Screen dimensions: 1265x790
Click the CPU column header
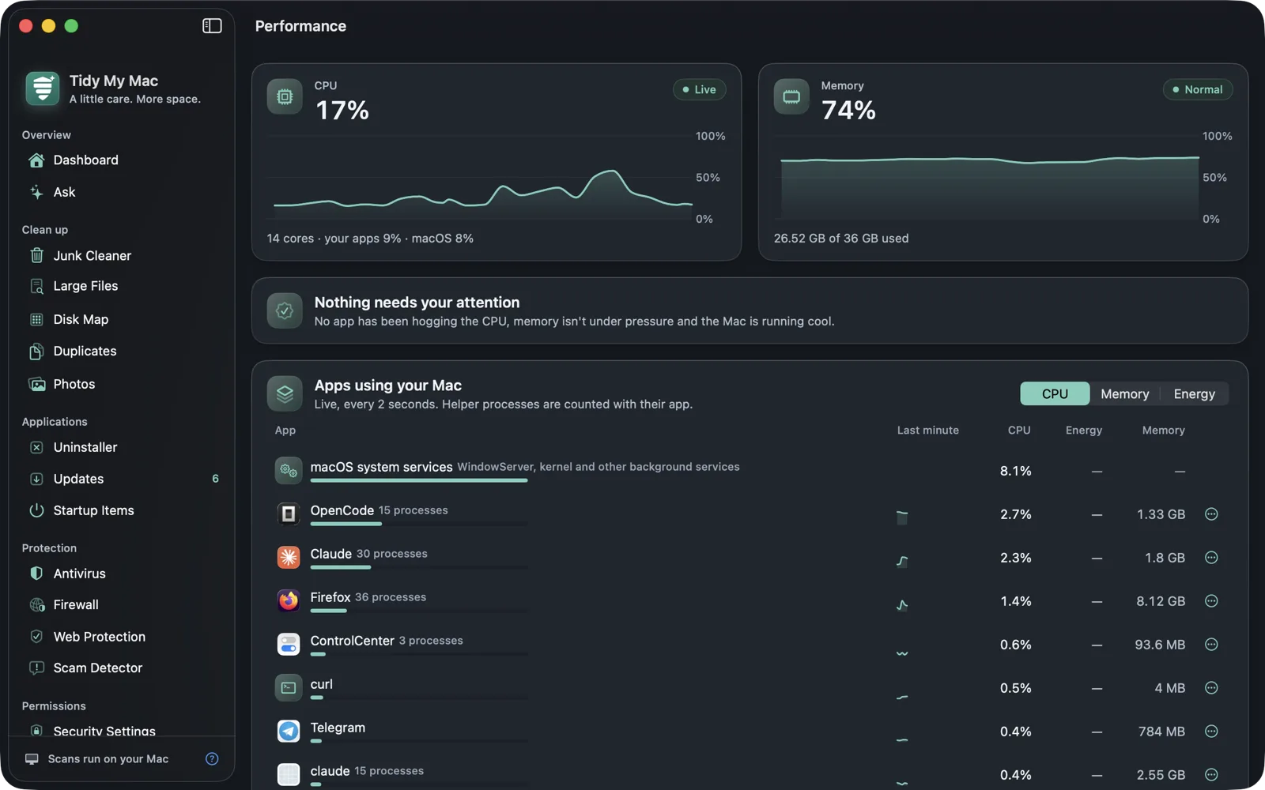(x=1019, y=431)
